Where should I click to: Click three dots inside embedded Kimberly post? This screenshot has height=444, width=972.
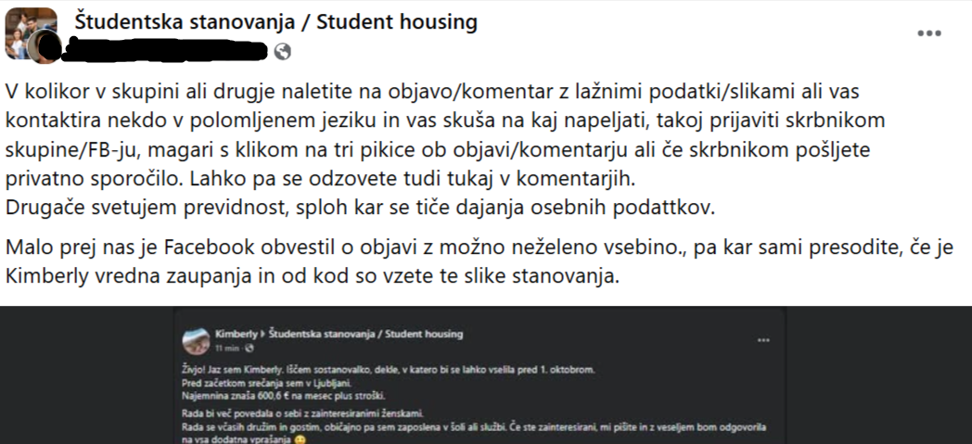click(762, 340)
